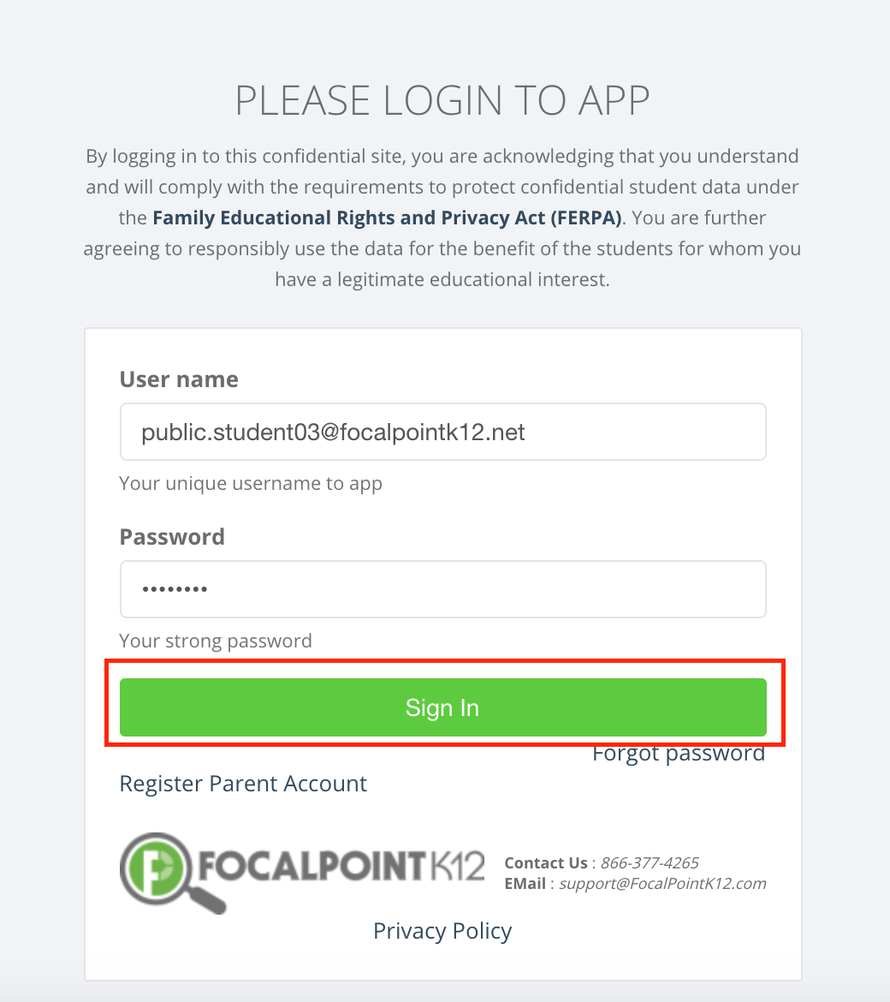The height and width of the screenshot is (1002, 890).
Task: Click the support@FocalPointK12.com email address
Action: tap(662, 884)
